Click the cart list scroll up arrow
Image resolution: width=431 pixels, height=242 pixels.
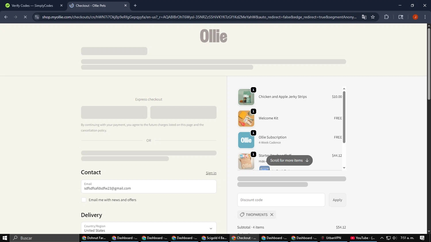tap(344, 89)
